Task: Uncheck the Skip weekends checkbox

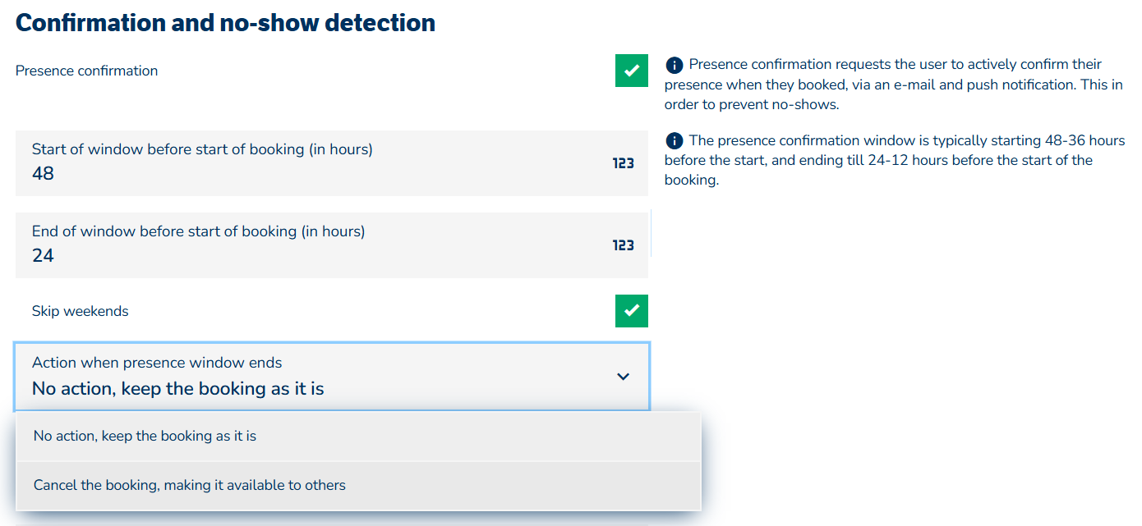Action: click(632, 311)
